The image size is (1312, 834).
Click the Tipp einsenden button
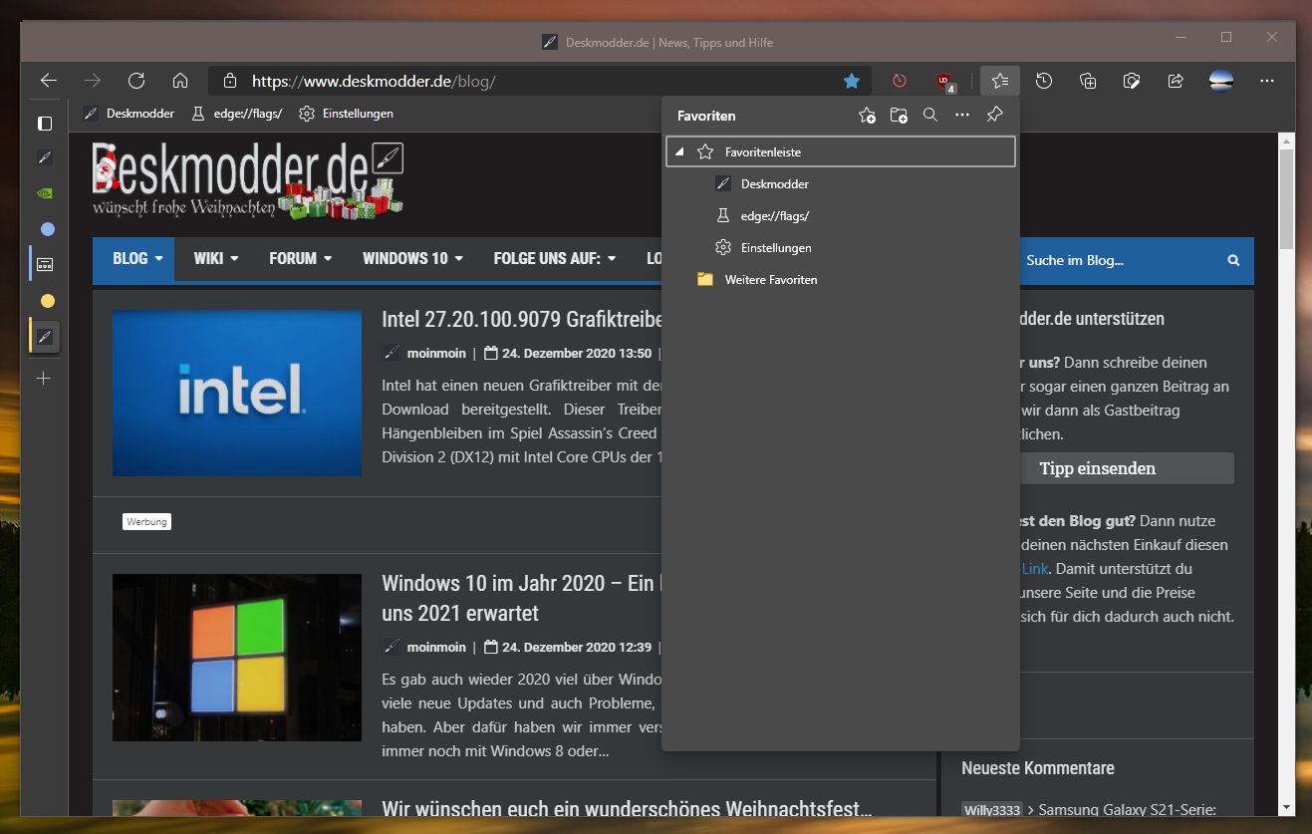[x=1097, y=468]
